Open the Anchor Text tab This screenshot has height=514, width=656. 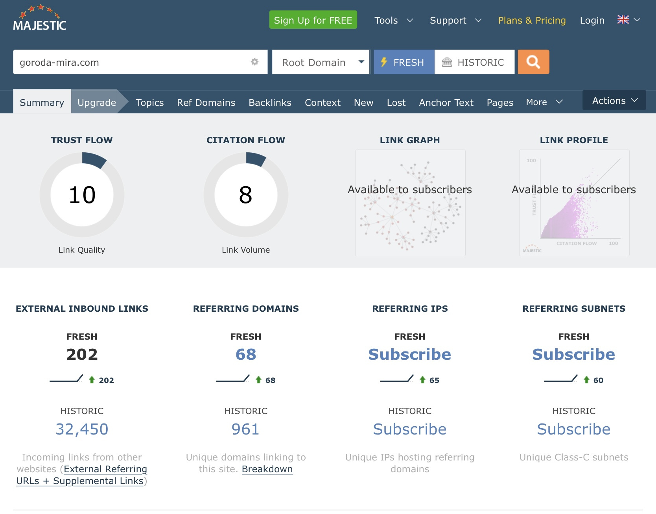pyautogui.click(x=446, y=102)
